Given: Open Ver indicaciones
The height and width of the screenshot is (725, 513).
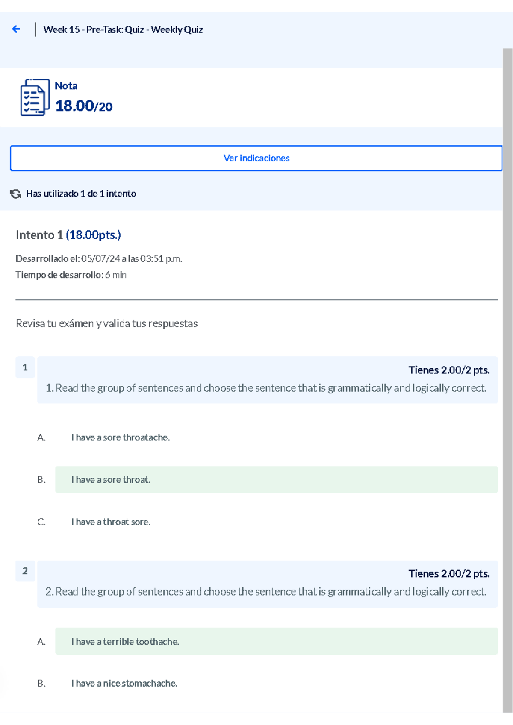Looking at the screenshot, I should (x=256, y=158).
